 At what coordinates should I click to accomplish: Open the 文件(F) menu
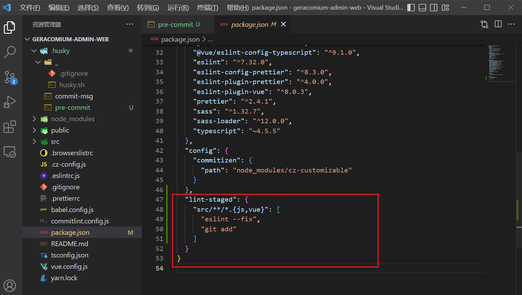(30, 8)
